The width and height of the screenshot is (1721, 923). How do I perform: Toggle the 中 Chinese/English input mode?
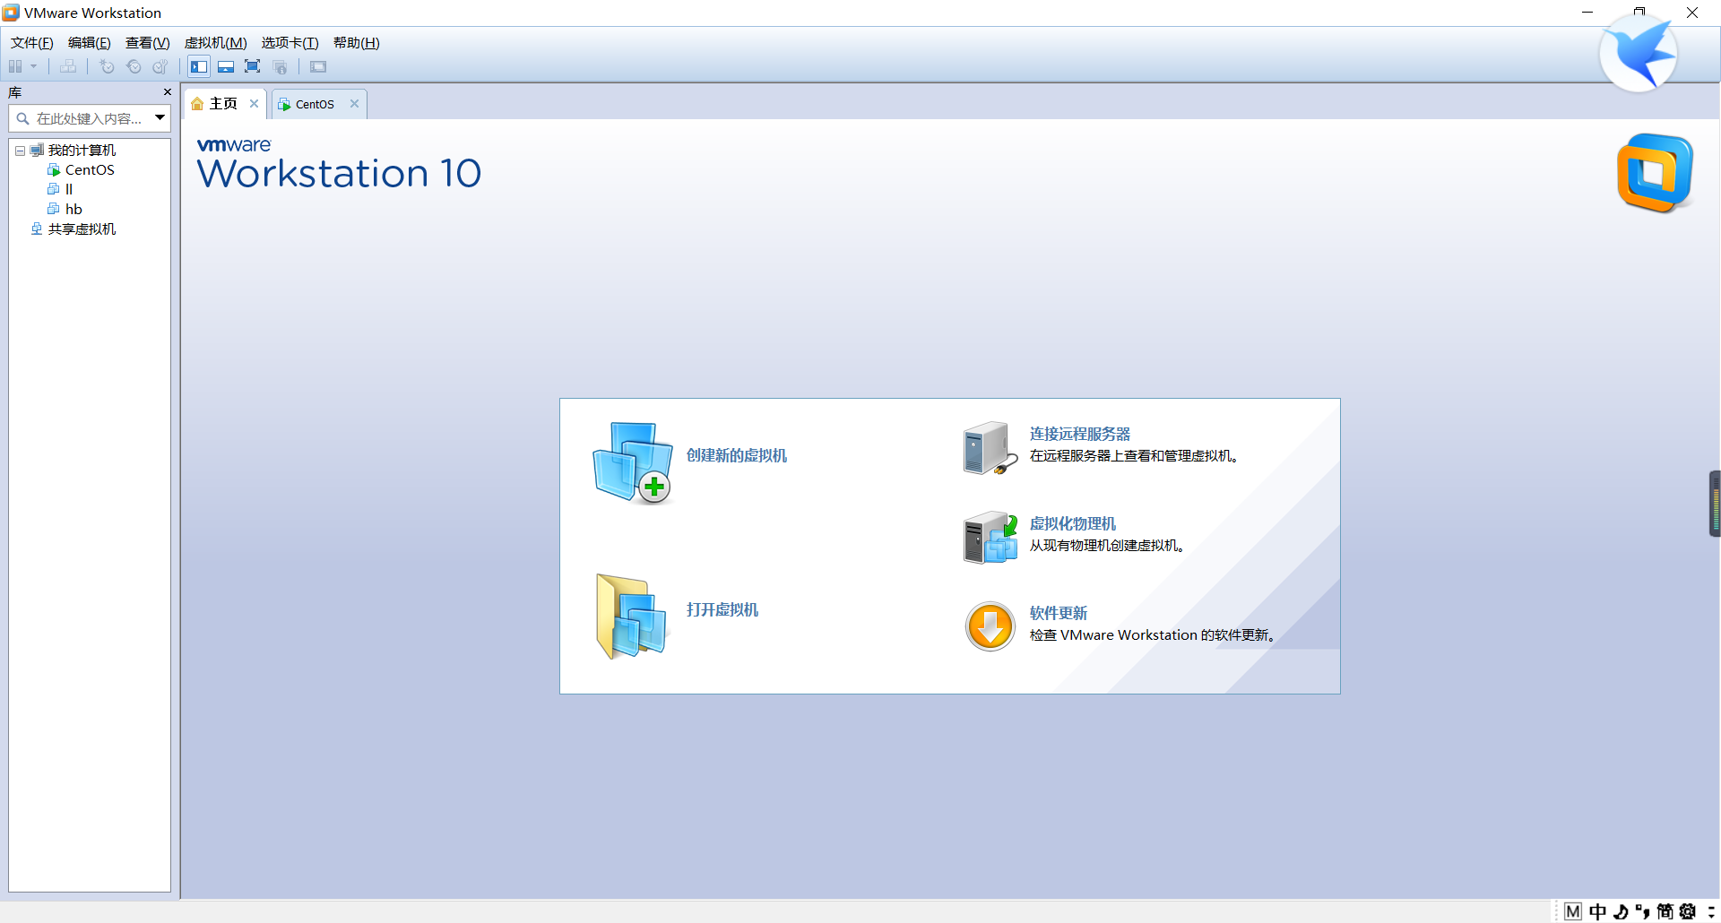(x=1597, y=911)
